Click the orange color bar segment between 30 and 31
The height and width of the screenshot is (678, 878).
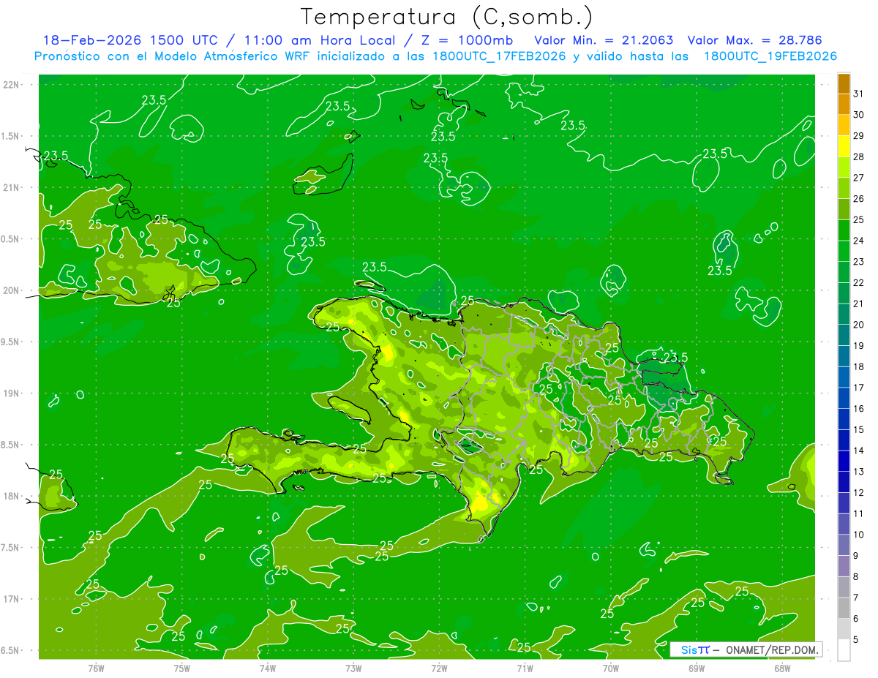844,105
